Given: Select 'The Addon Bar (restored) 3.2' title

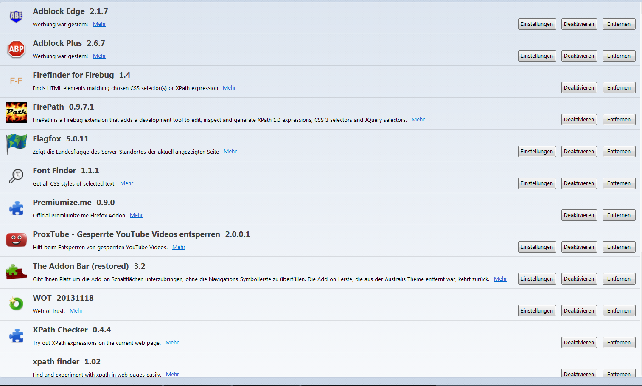Looking at the screenshot, I should pos(89,266).
